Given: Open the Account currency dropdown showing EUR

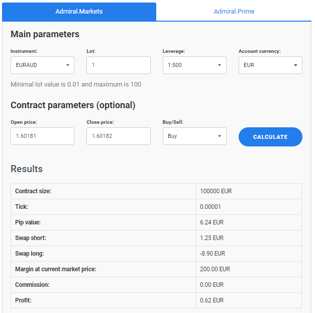Looking at the screenshot, I should (x=270, y=65).
